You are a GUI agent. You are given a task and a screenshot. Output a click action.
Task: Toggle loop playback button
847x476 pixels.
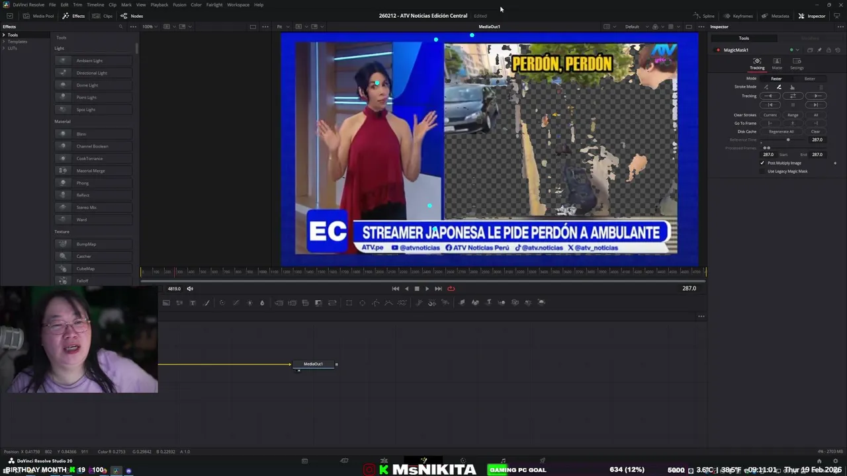click(451, 288)
